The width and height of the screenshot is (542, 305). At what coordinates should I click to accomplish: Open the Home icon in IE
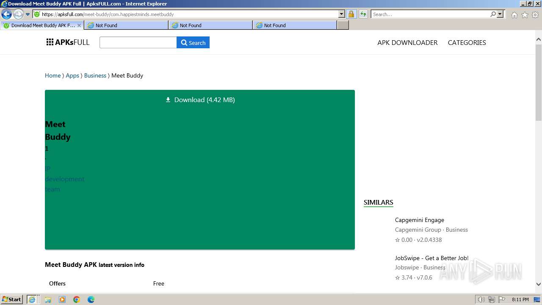[x=514, y=15]
